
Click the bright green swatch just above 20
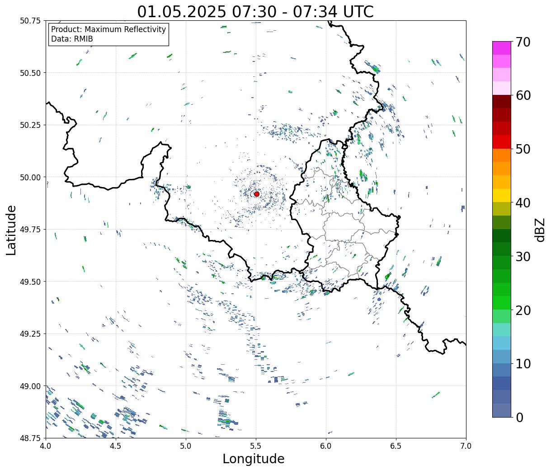(x=502, y=302)
